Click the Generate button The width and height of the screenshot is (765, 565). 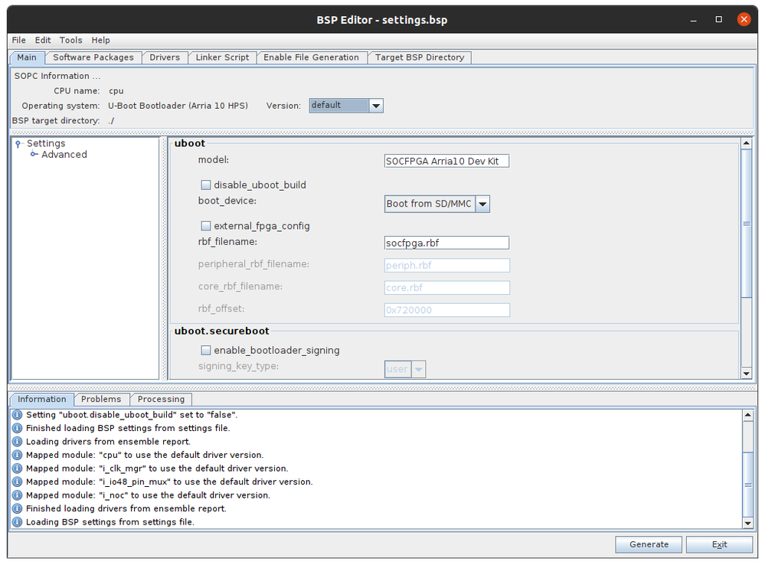coord(649,544)
